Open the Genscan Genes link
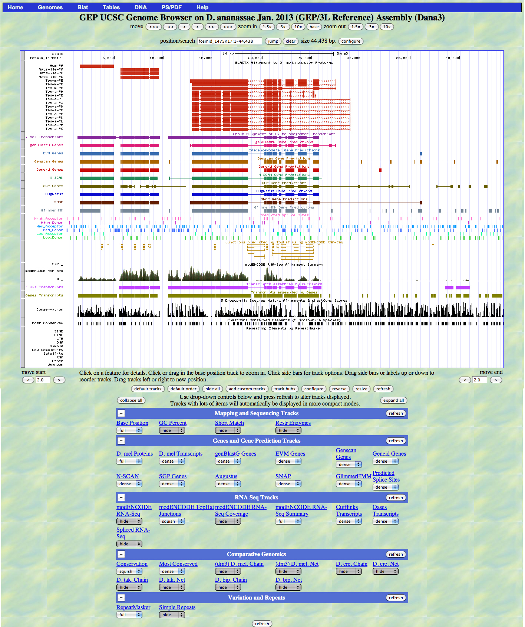Image resolution: width=525 pixels, height=627 pixels. click(x=346, y=454)
